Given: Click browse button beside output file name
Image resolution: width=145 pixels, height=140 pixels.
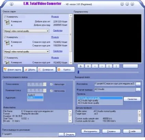Looking at the screenshot, I should tap(138, 84).
